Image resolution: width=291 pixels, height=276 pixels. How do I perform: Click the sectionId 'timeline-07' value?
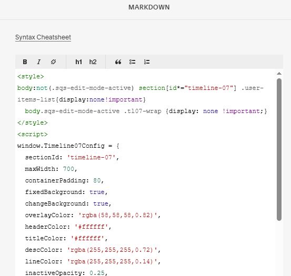tap(91, 157)
